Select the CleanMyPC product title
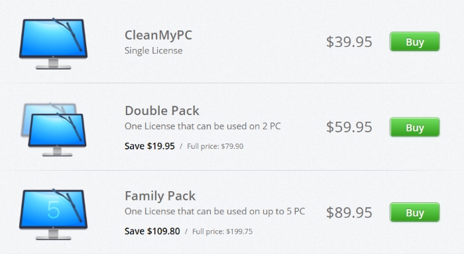The height and width of the screenshot is (254, 464). [x=158, y=35]
